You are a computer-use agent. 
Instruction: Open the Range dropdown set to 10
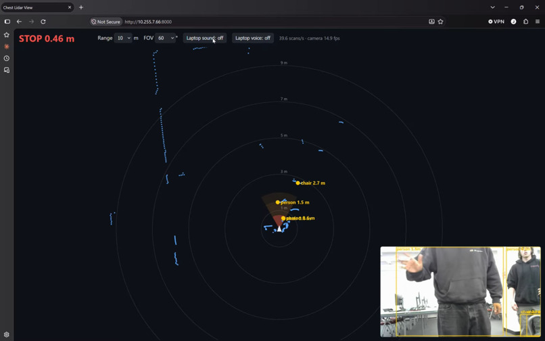point(123,38)
